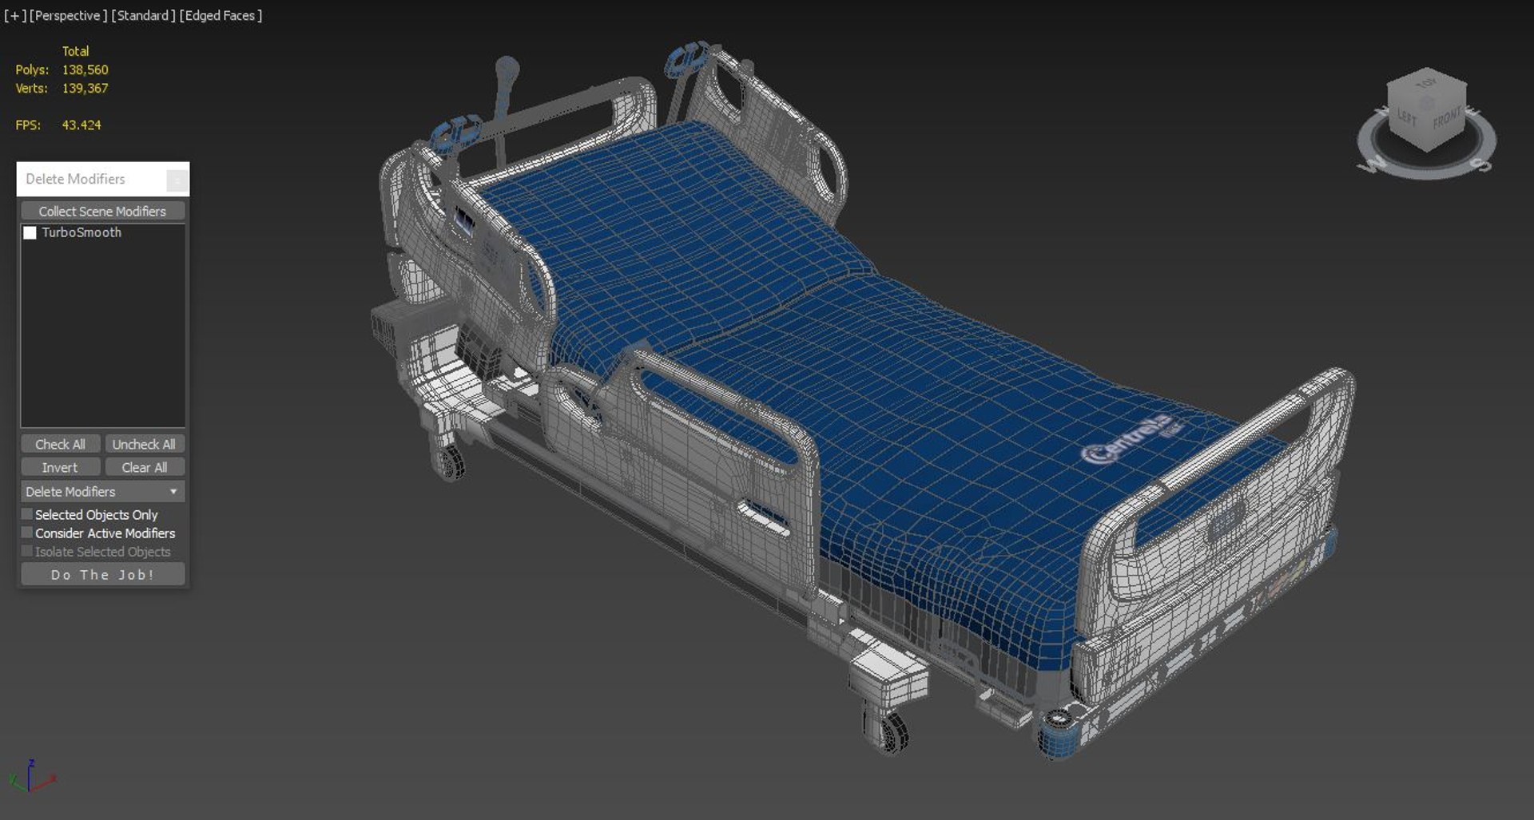
Task: Click the axis tripod gizmo
Action: click(31, 776)
